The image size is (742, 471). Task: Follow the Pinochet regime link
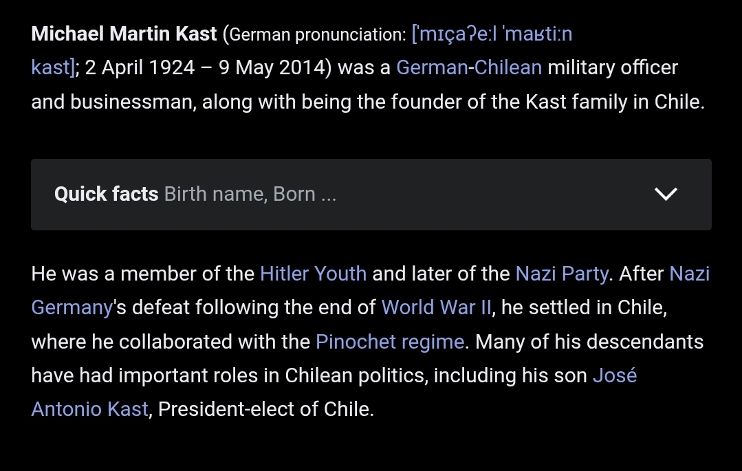(390, 342)
